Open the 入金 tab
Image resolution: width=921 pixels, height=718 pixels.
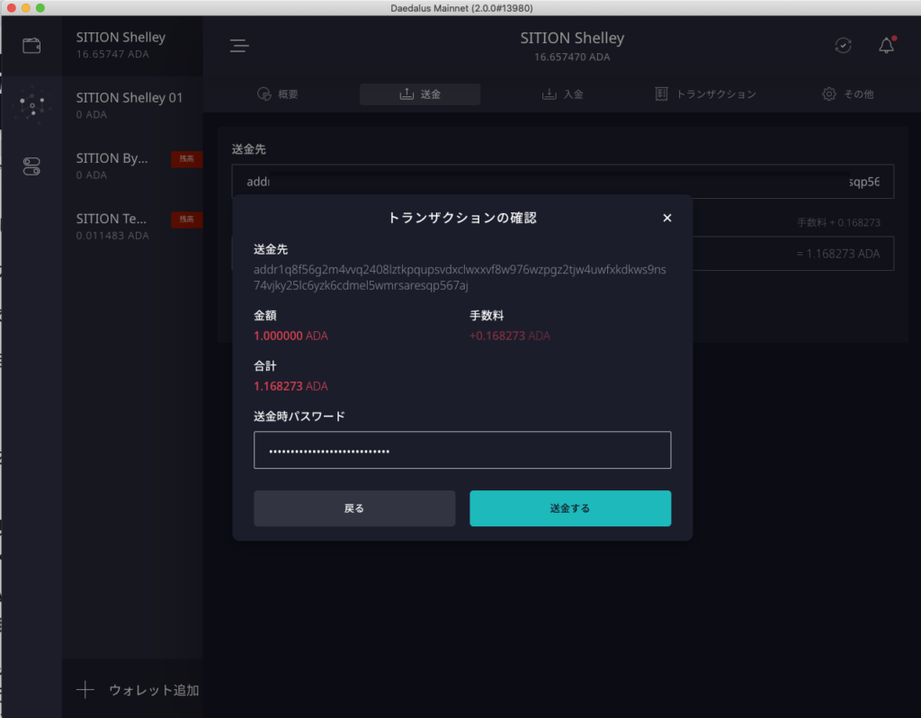point(562,94)
